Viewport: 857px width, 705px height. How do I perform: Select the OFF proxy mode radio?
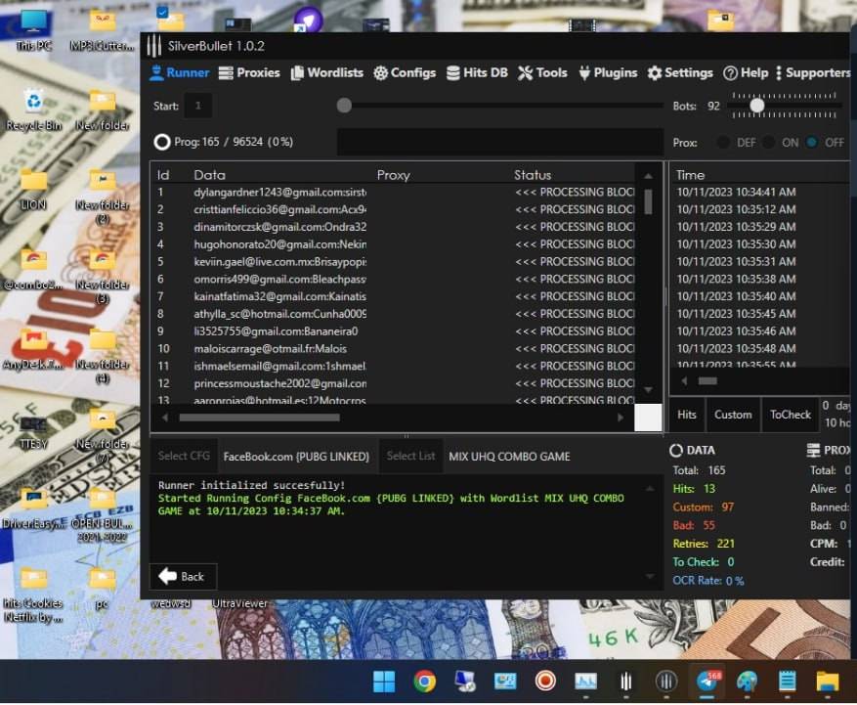[x=812, y=143]
